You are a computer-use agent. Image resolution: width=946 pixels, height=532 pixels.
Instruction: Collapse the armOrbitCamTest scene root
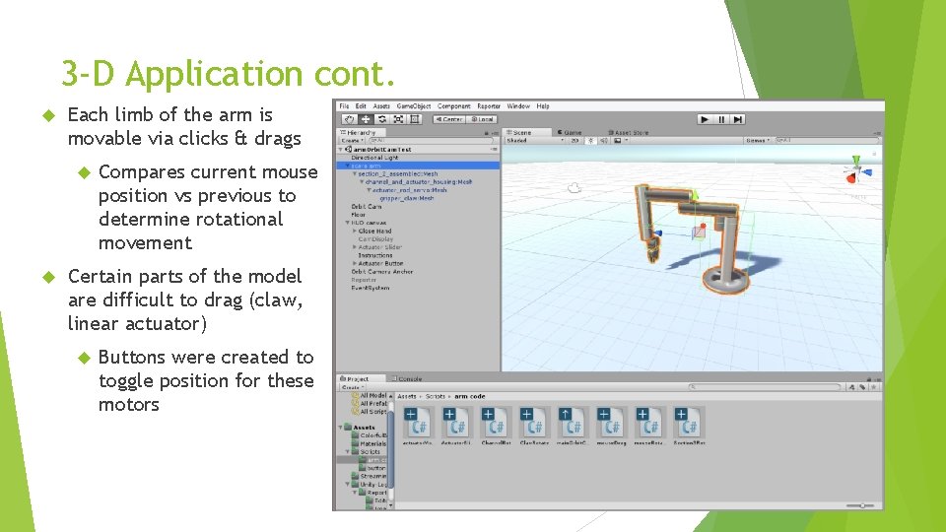point(341,149)
